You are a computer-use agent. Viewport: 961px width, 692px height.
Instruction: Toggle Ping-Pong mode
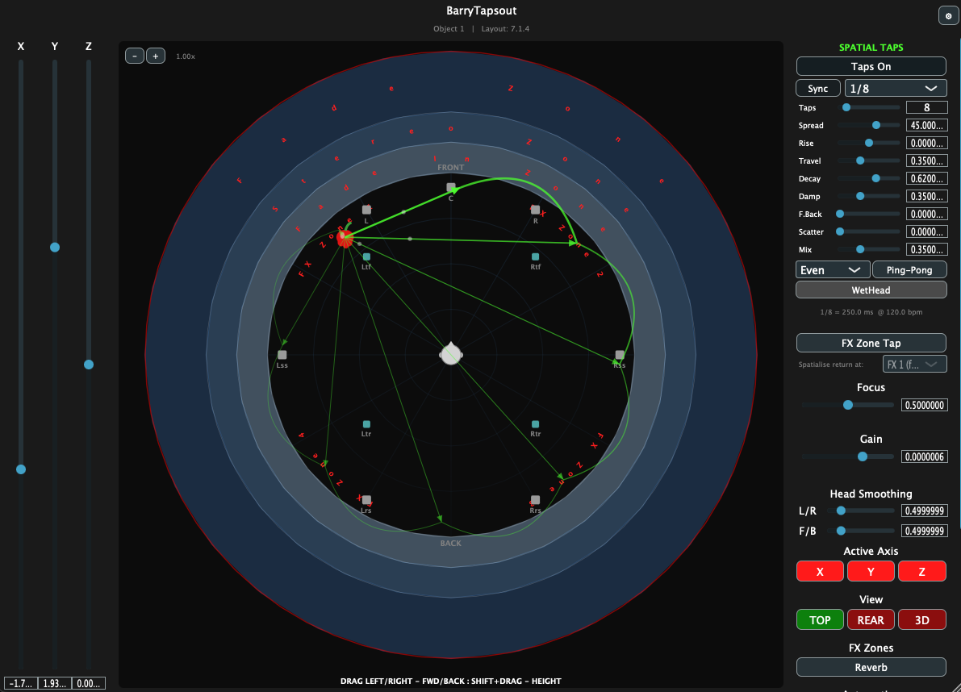(x=909, y=269)
